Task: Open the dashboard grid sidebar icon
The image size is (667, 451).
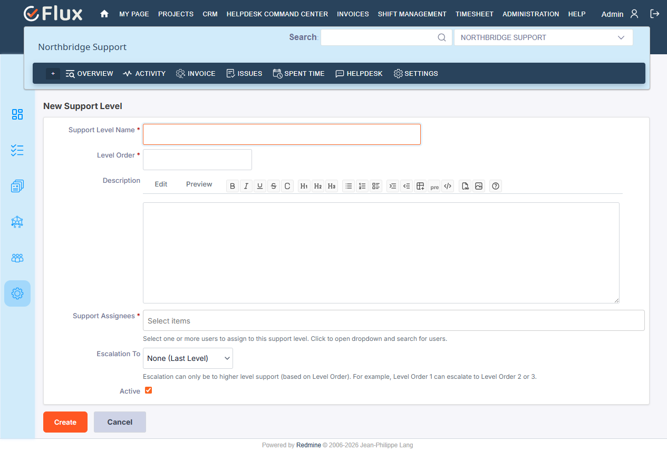Action: tap(17, 114)
